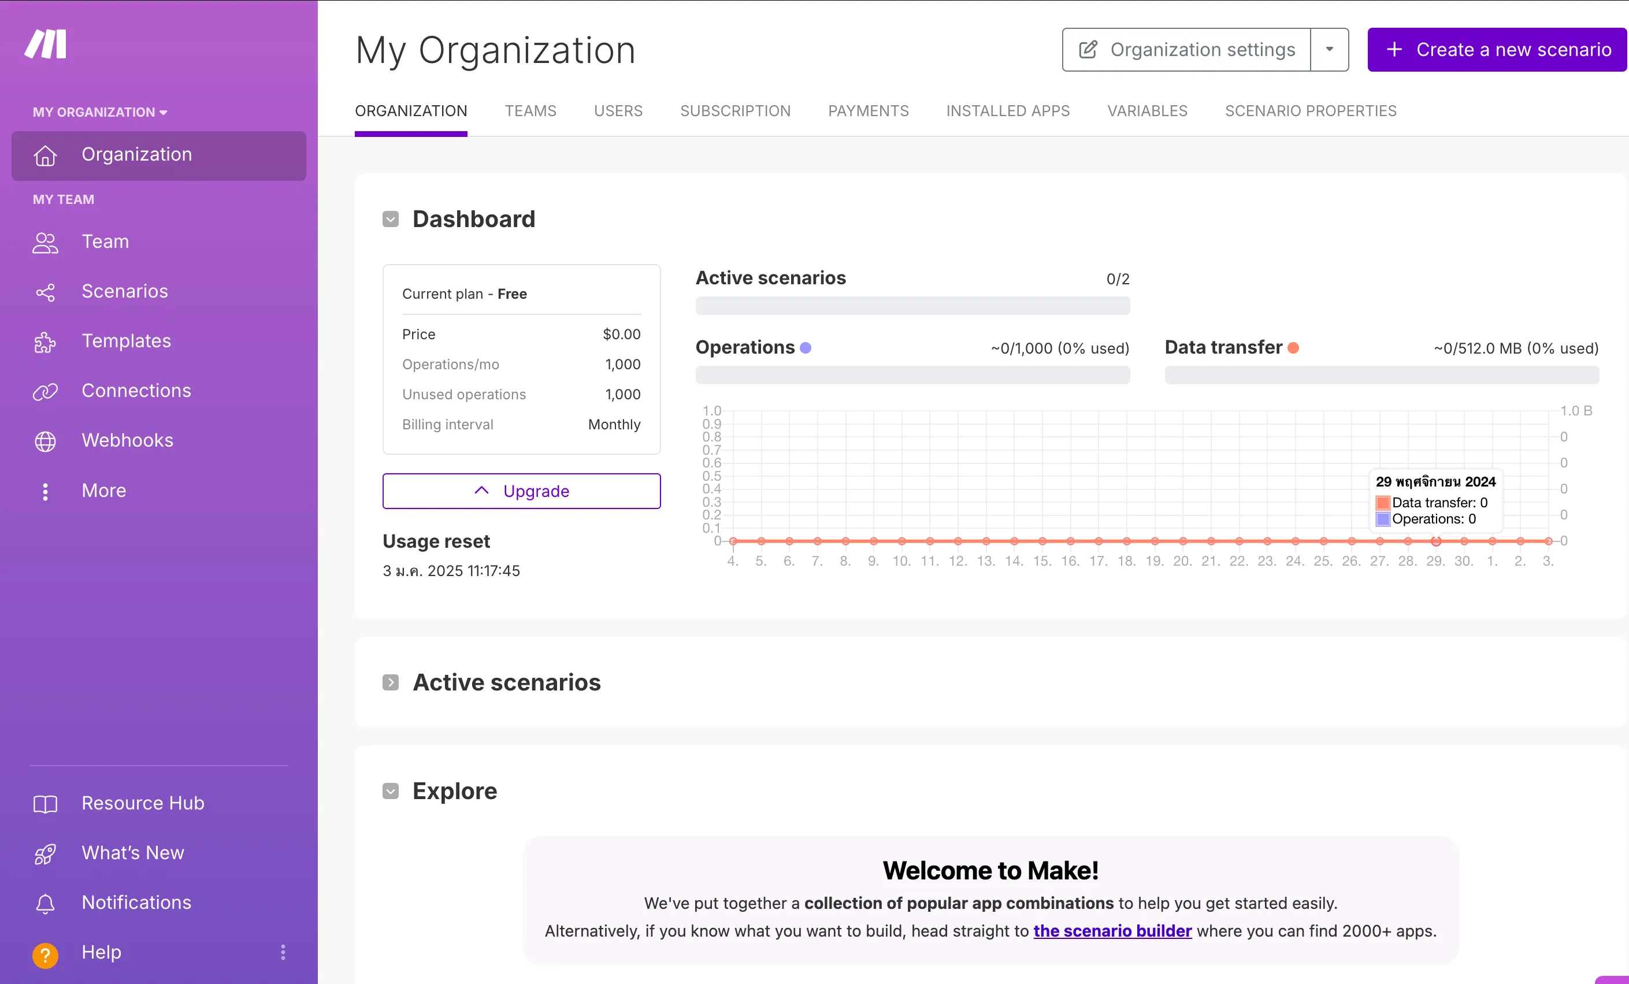Open What's New in the sidebar

click(159, 852)
